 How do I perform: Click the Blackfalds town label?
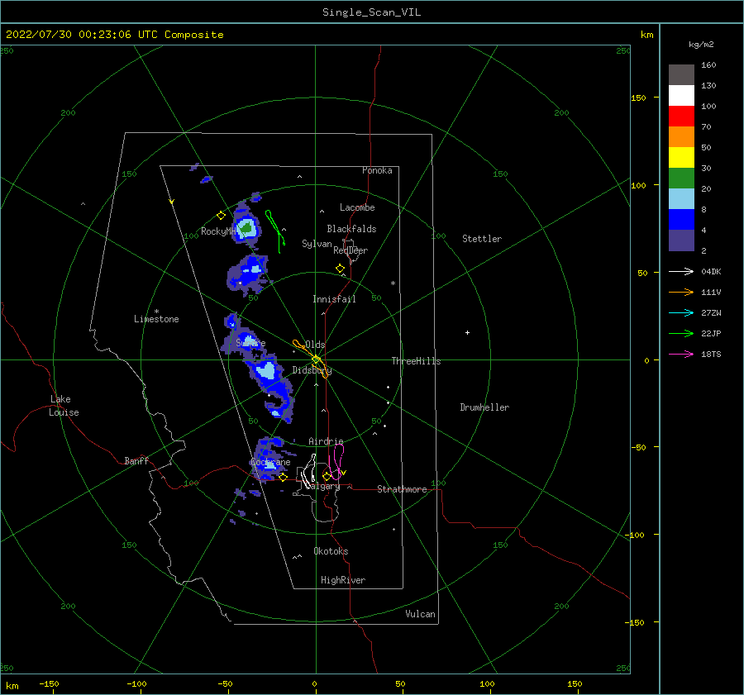click(351, 229)
